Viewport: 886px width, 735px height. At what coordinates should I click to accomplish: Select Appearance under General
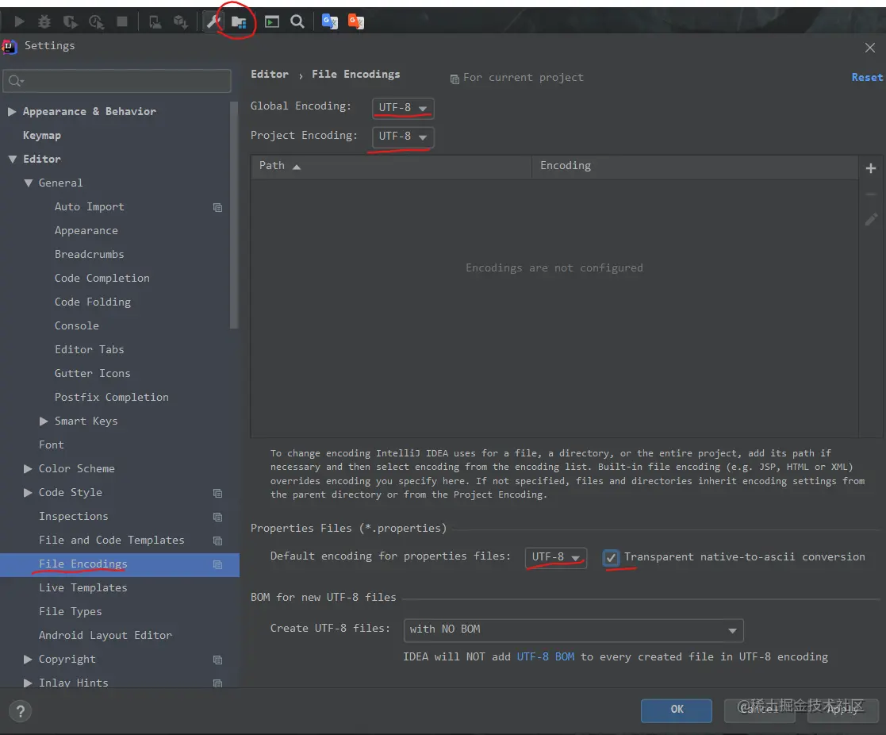tap(86, 231)
